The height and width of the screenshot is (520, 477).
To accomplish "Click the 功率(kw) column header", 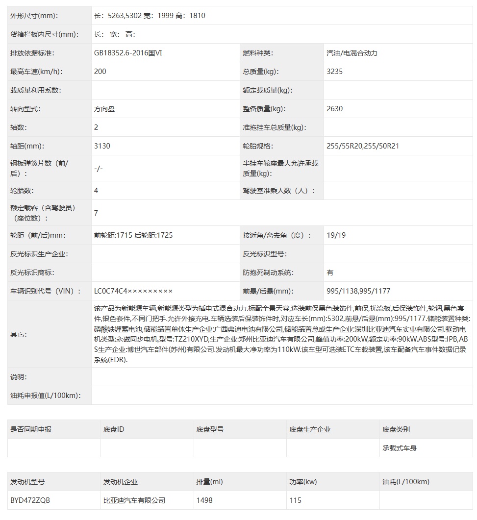I will click(303, 482).
